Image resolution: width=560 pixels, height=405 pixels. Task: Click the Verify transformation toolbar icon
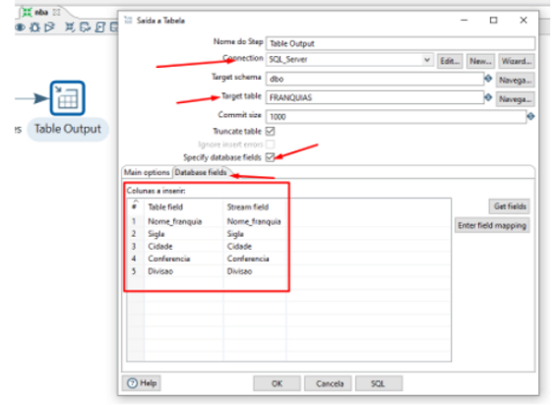tap(70, 28)
